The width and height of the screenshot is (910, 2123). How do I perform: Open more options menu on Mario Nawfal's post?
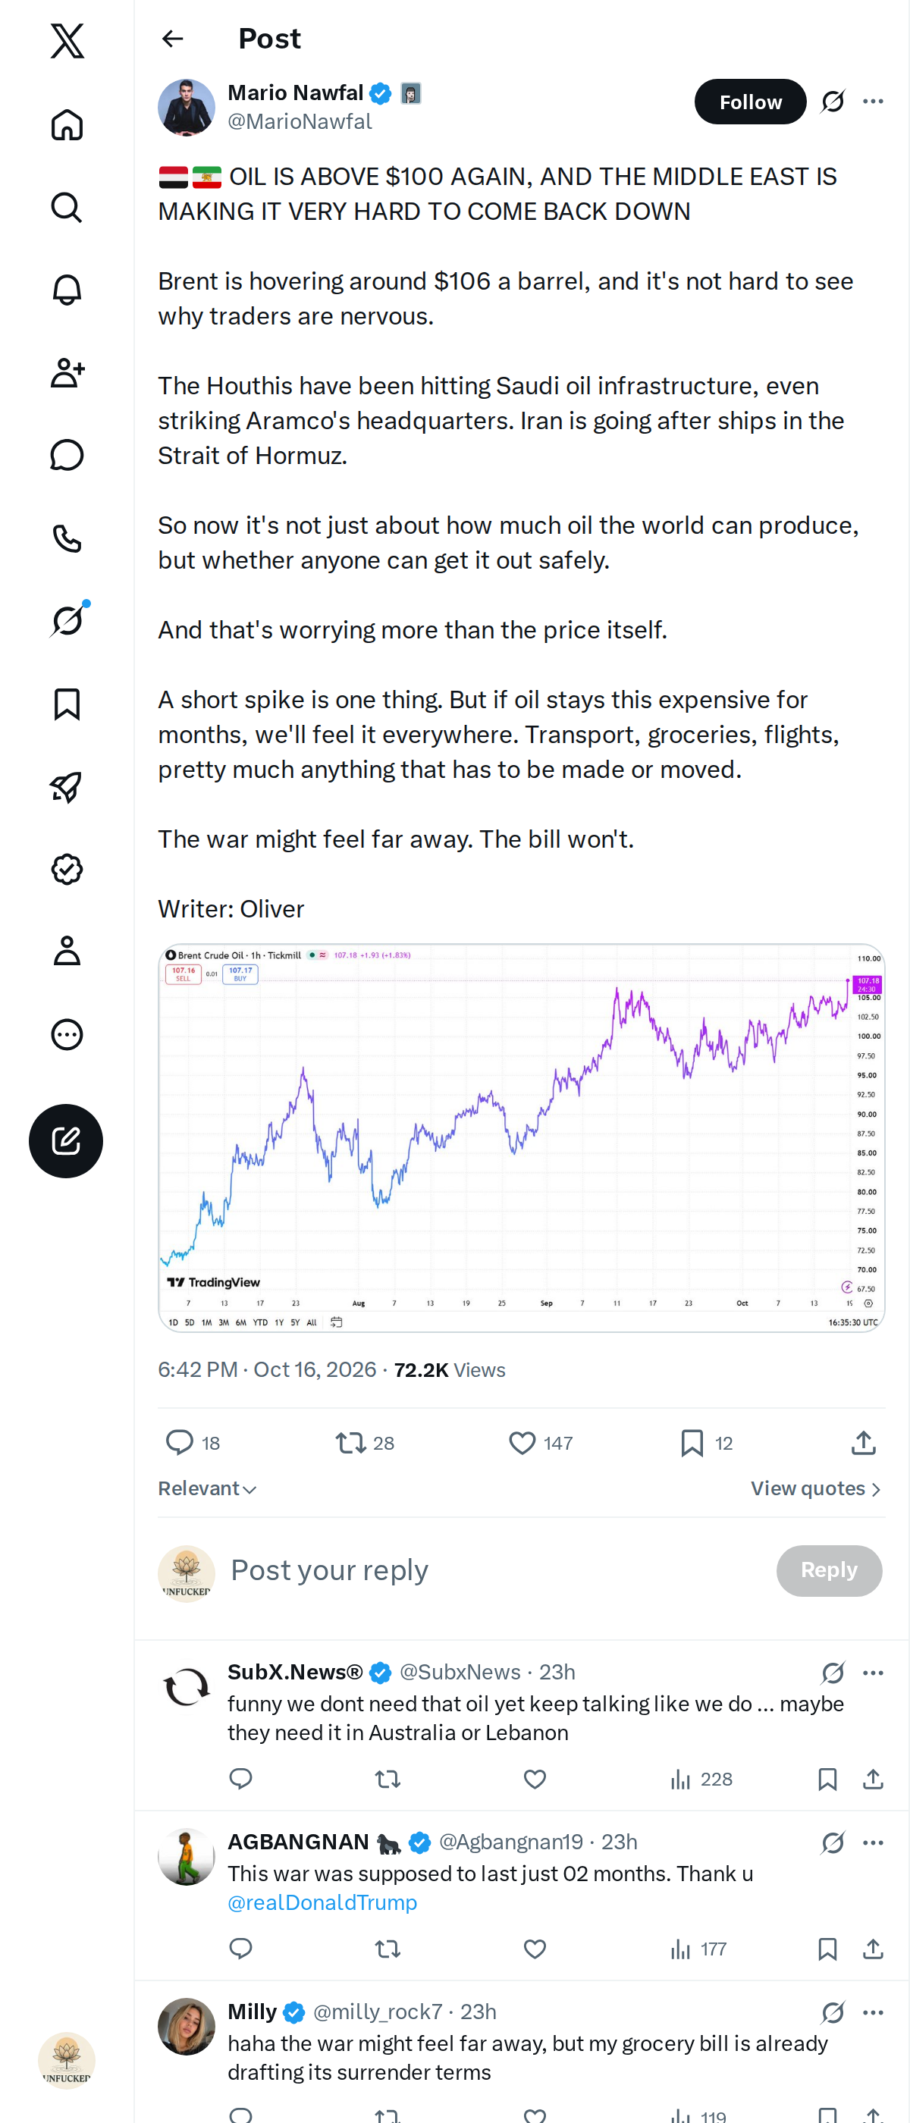(873, 102)
